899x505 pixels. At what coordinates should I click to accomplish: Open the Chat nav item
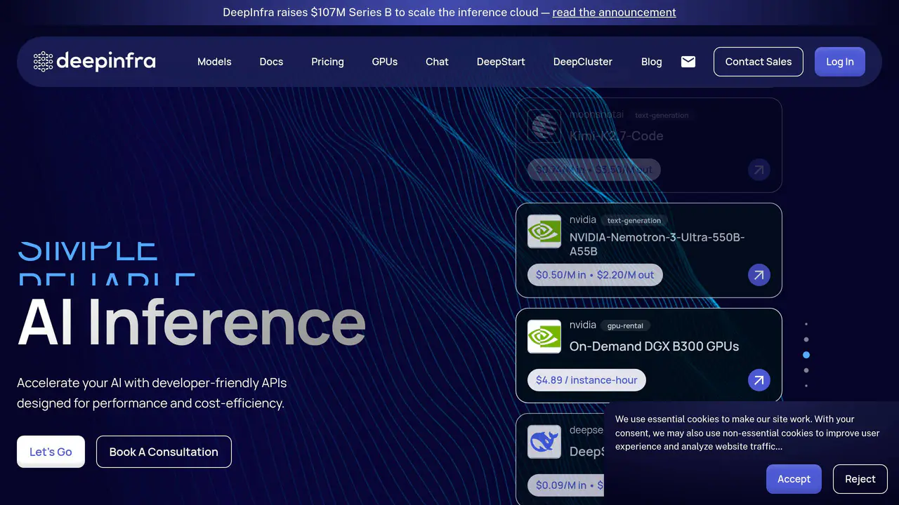point(437,62)
